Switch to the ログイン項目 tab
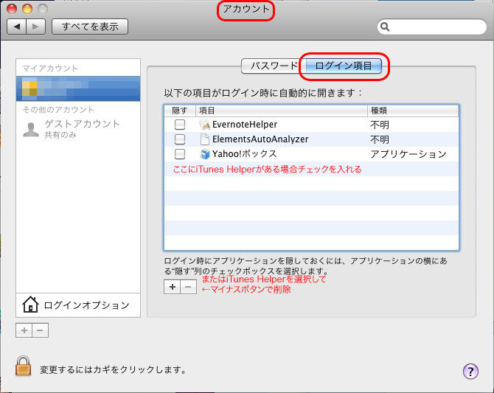This screenshot has width=494, height=393. pos(343,66)
